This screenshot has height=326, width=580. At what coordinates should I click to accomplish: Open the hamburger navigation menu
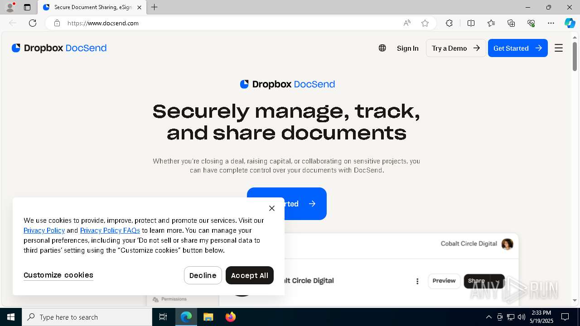coord(559,48)
